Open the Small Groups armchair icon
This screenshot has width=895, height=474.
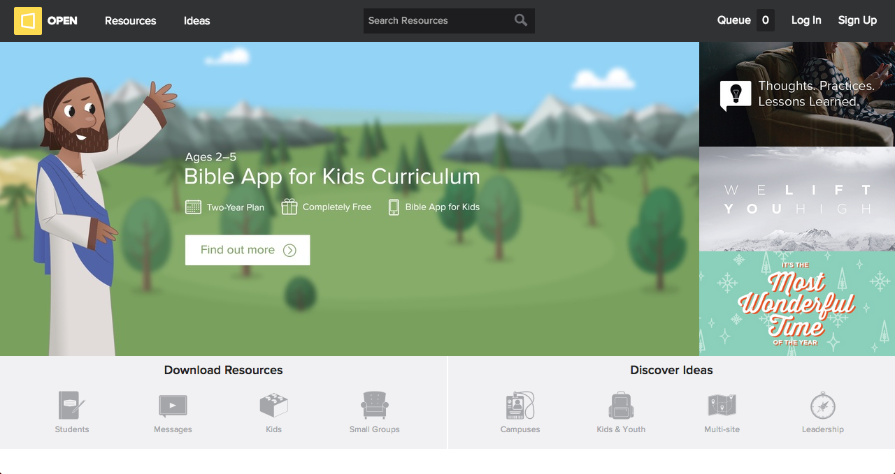[375, 406]
